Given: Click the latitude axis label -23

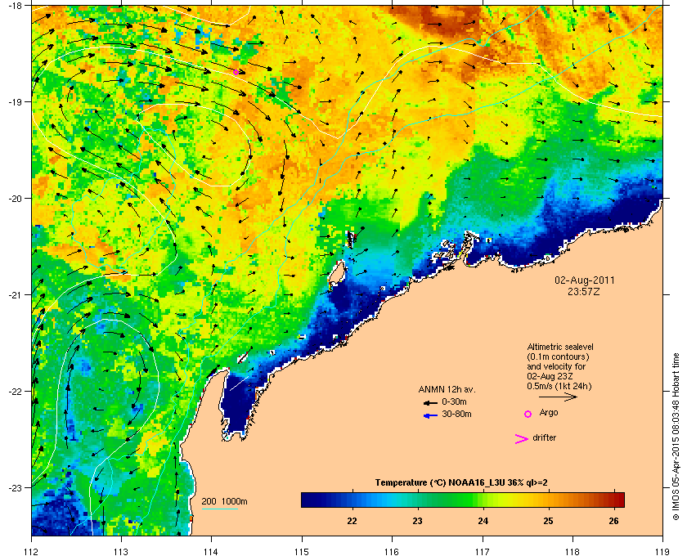Looking at the screenshot, I should click(x=15, y=487).
